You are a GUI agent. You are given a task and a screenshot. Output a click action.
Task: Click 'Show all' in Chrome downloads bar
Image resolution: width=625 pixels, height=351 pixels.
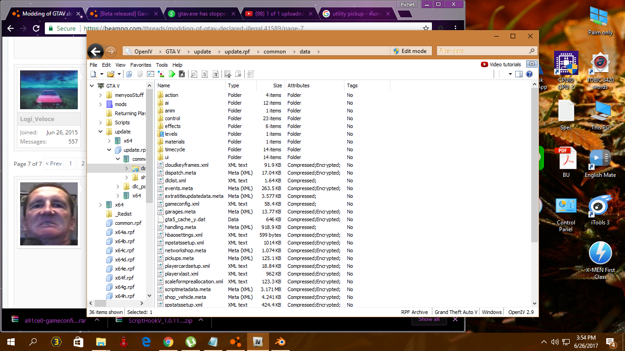pos(429,319)
